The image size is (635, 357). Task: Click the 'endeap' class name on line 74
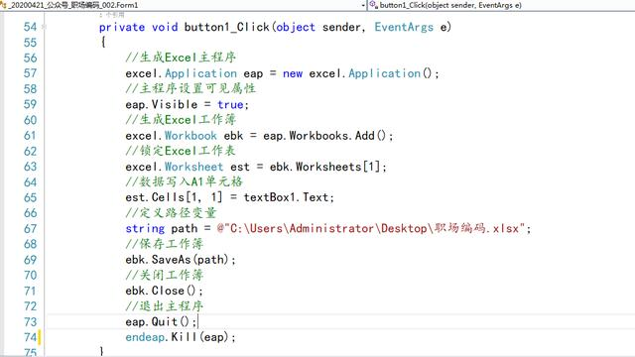(145, 337)
